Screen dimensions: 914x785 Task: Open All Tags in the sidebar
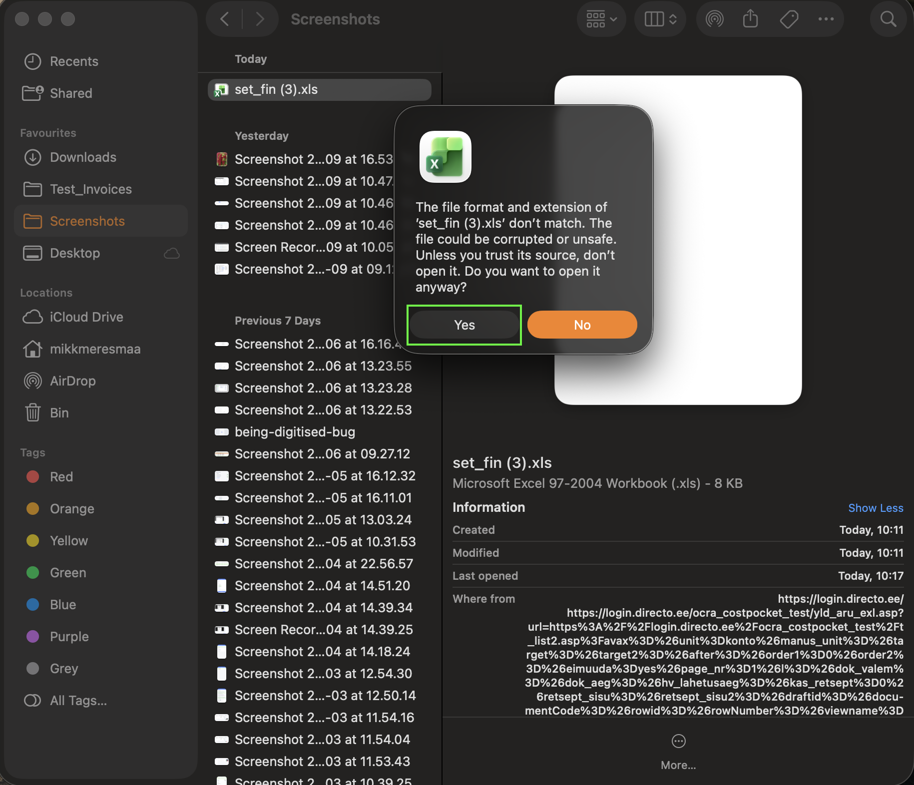click(x=78, y=701)
